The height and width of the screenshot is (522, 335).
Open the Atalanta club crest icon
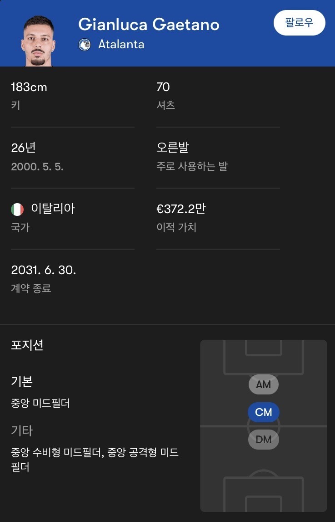[85, 45]
